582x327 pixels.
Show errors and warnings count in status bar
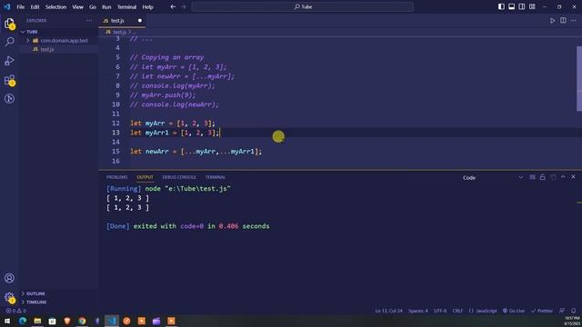(16, 311)
